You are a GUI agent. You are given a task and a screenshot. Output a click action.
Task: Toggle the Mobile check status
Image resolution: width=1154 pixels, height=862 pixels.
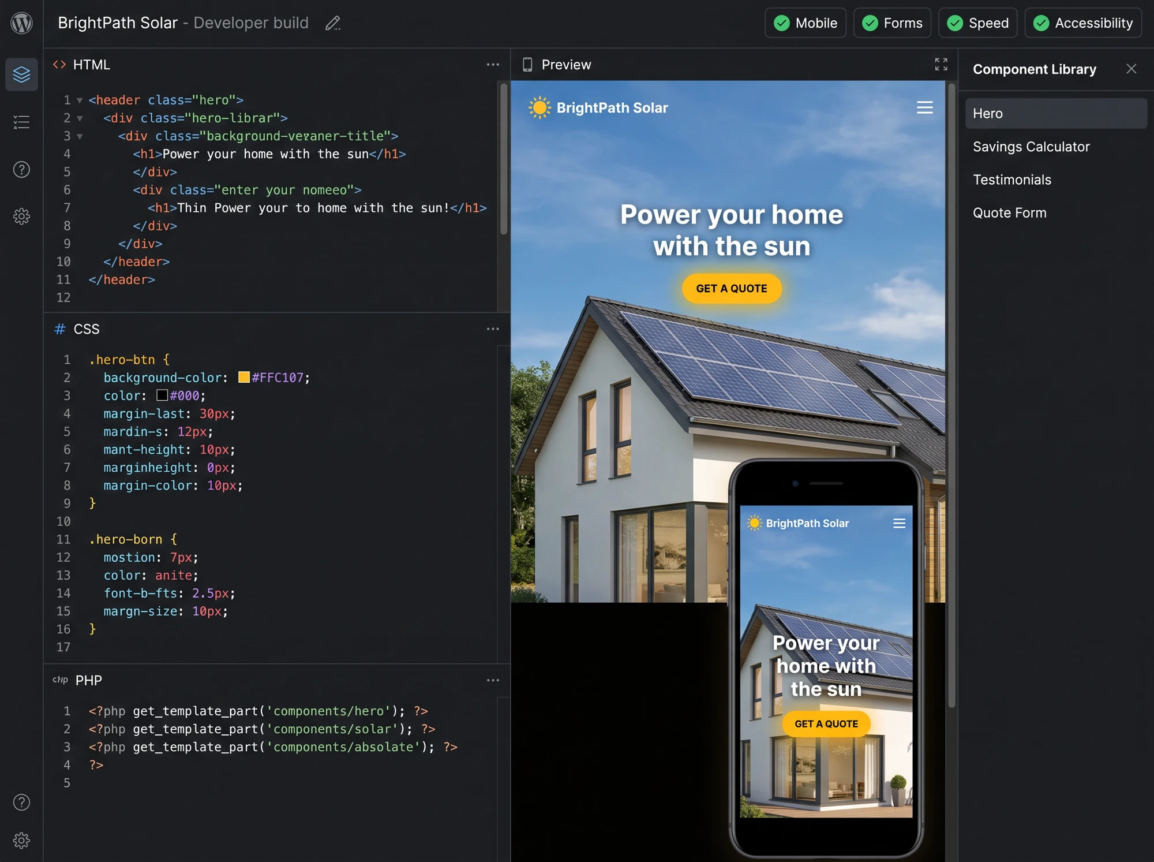pos(805,23)
